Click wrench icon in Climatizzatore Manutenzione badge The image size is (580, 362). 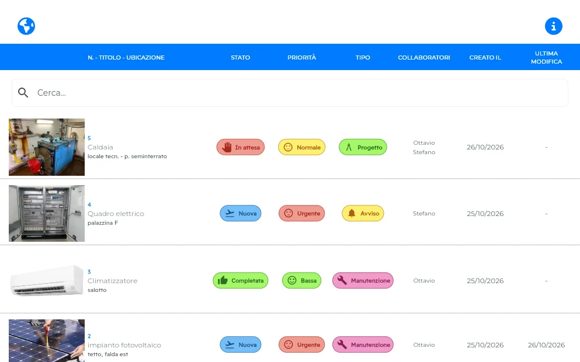342,280
